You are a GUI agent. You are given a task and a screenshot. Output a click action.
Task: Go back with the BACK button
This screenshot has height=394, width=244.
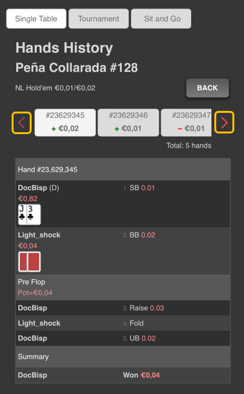tap(207, 88)
